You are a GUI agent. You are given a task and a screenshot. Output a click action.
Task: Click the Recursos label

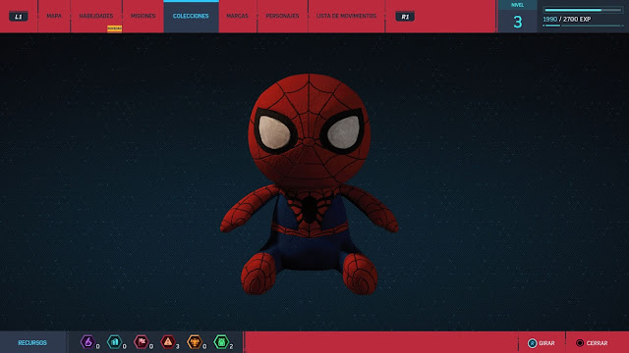(x=32, y=342)
